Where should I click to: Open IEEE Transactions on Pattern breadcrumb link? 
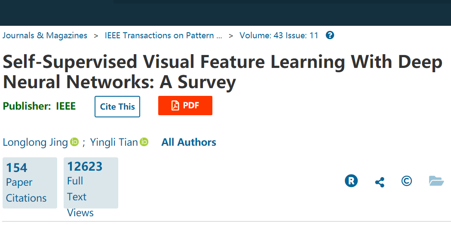tap(163, 35)
